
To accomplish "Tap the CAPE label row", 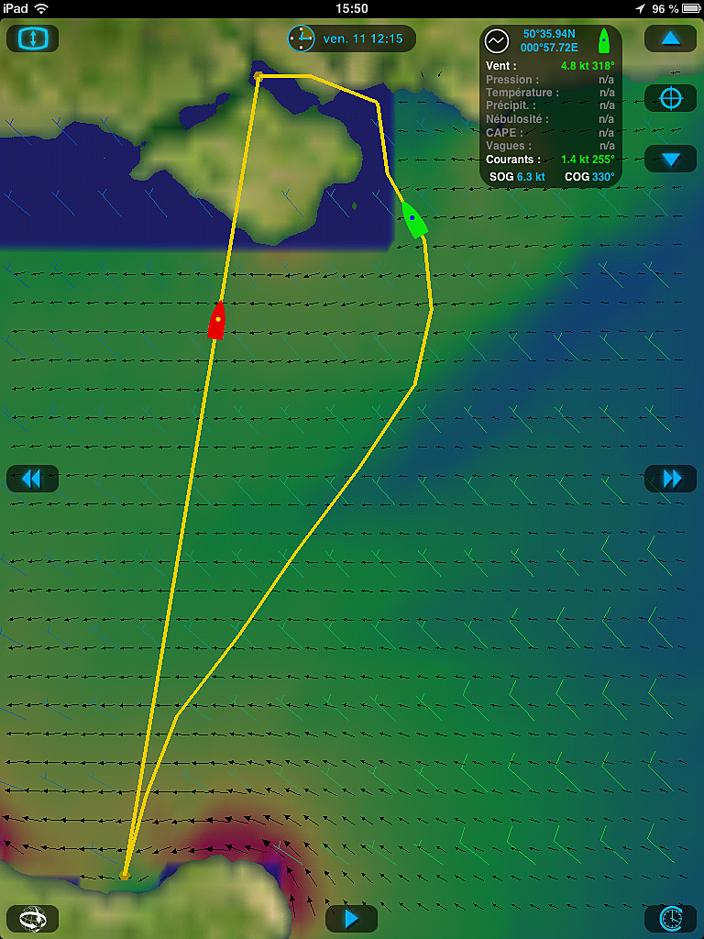I will pyautogui.click(x=550, y=133).
